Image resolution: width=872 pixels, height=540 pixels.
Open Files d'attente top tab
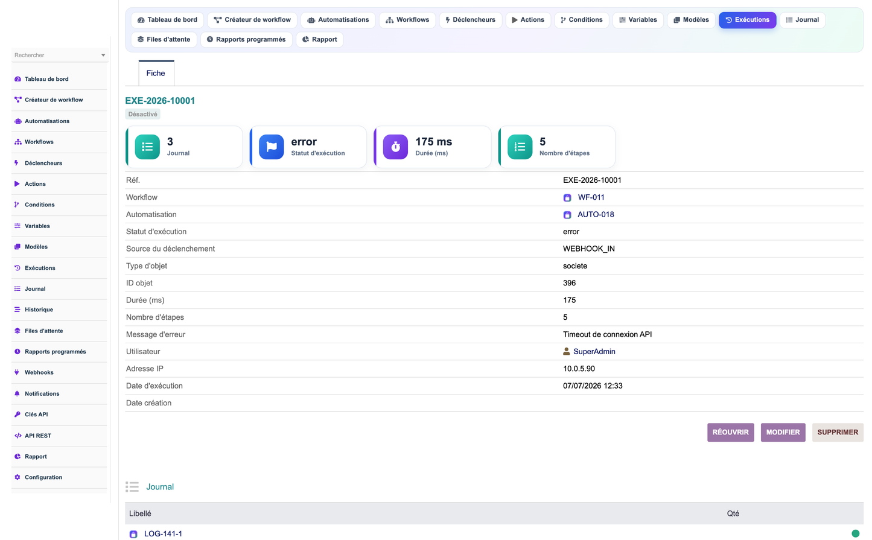(164, 39)
